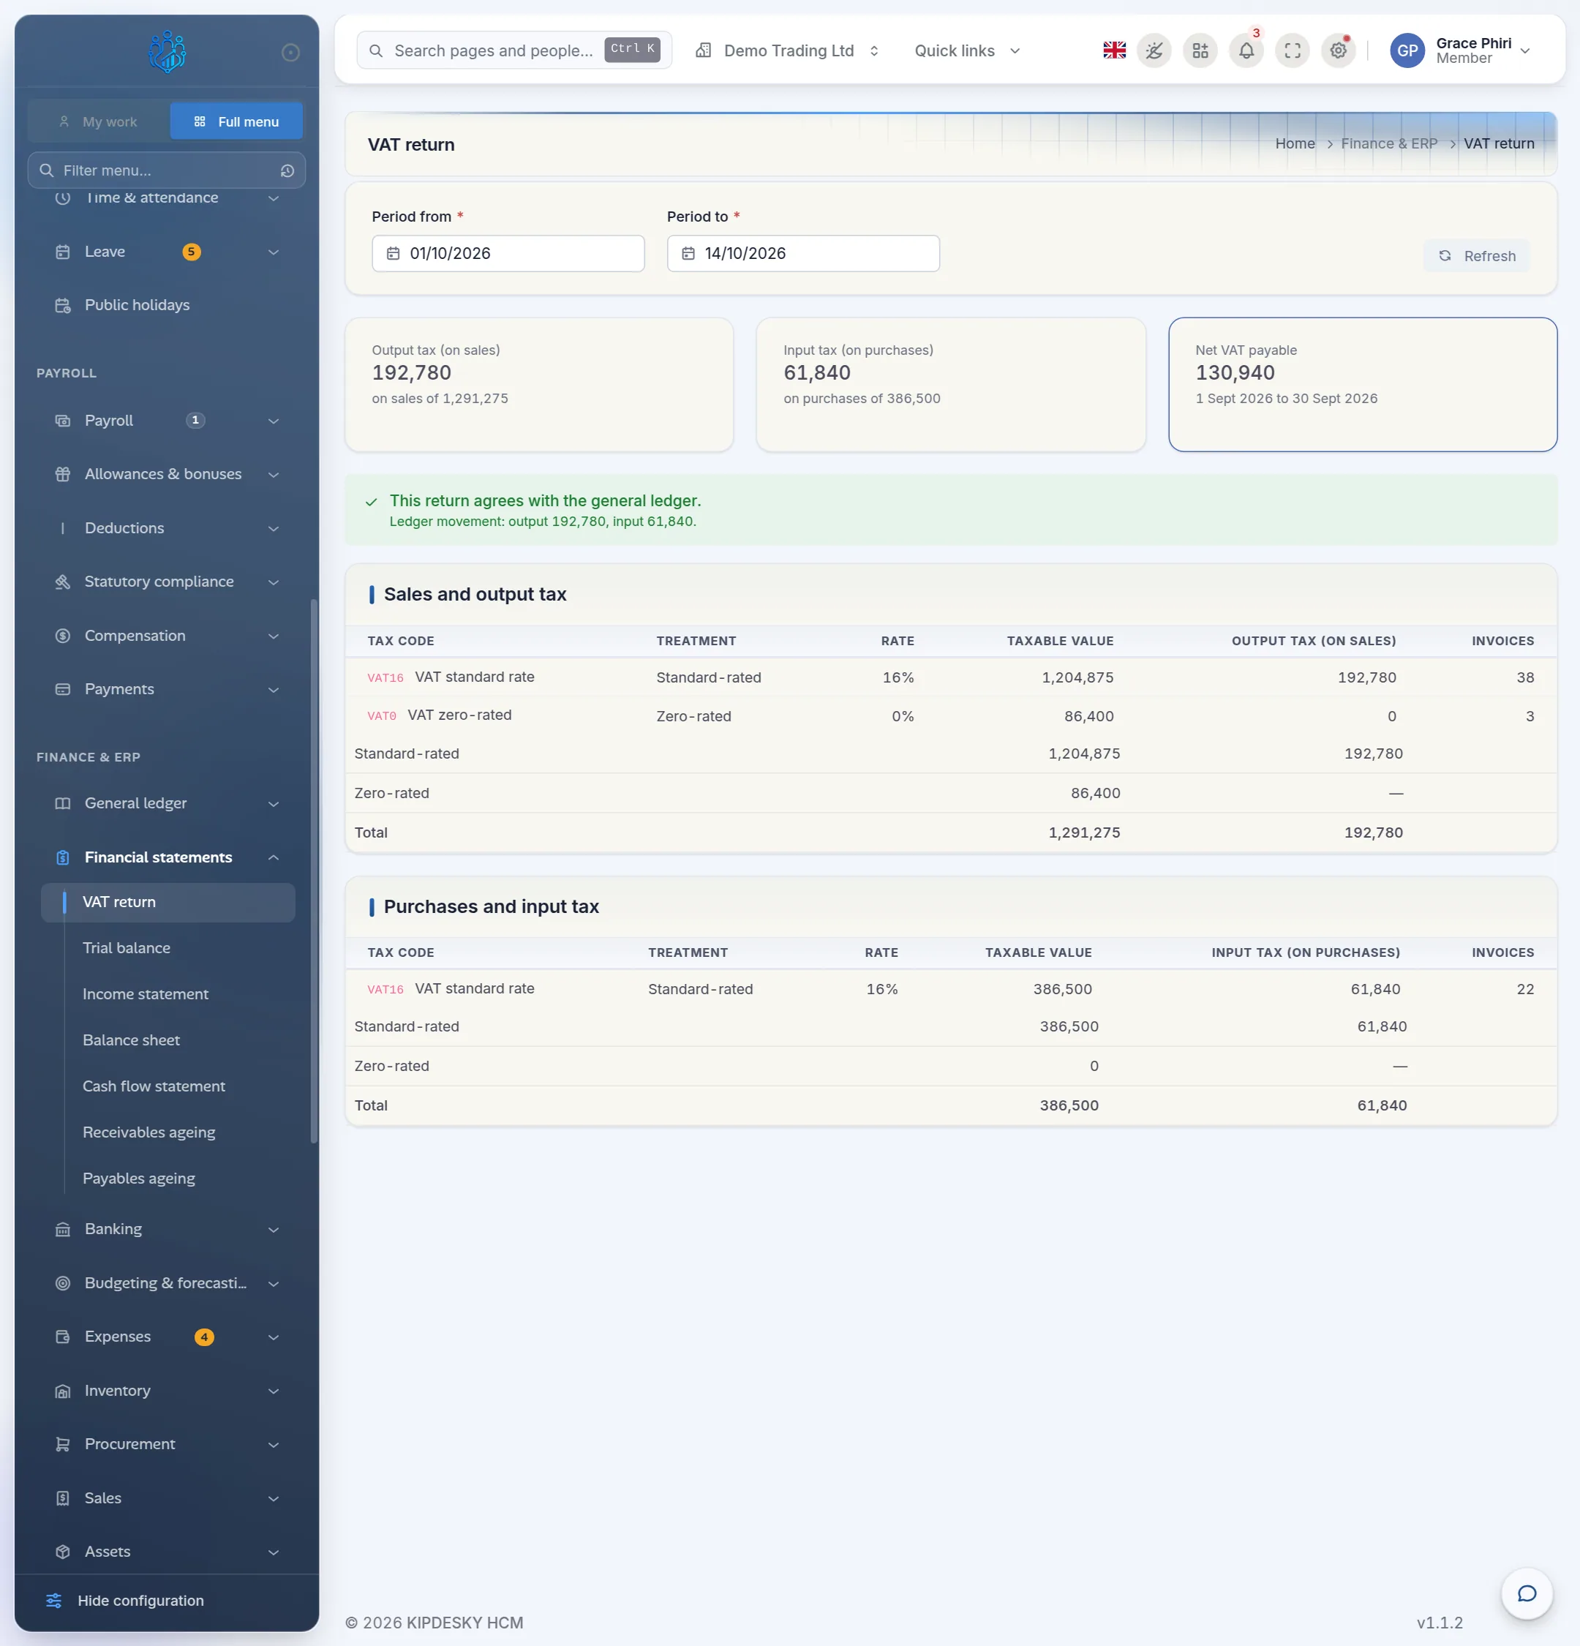Click the Period to calendar icon
1580x1646 pixels.
point(688,254)
